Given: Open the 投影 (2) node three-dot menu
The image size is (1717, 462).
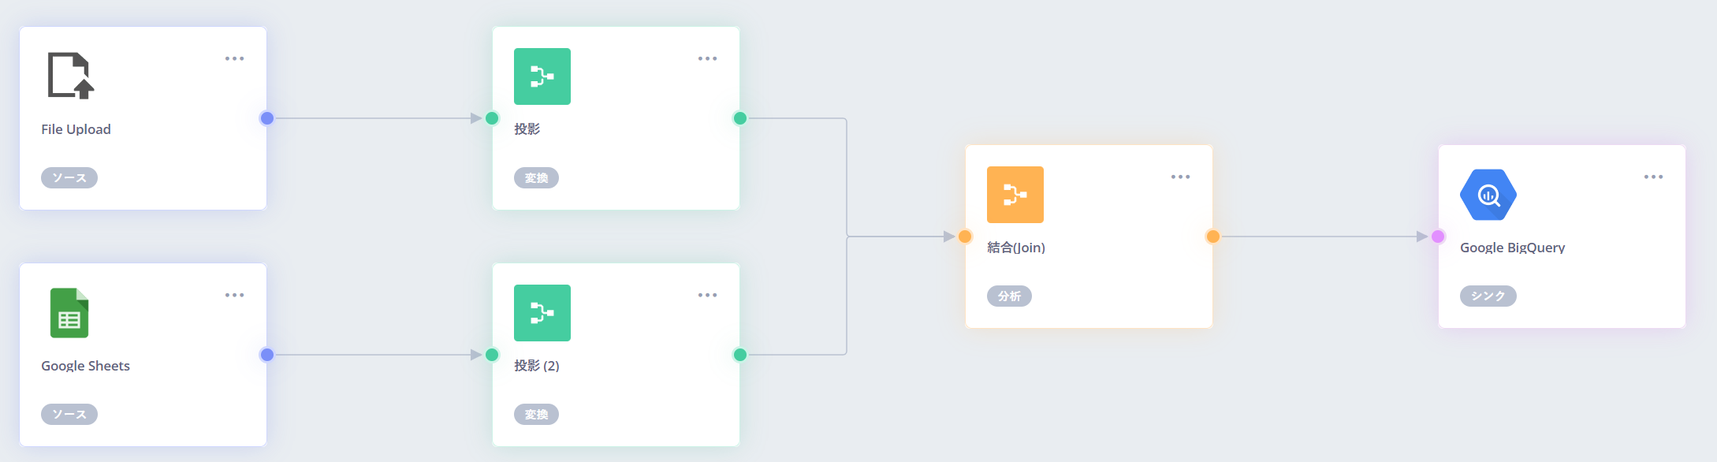Looking at the screenshot, I should tap(707, 296).
